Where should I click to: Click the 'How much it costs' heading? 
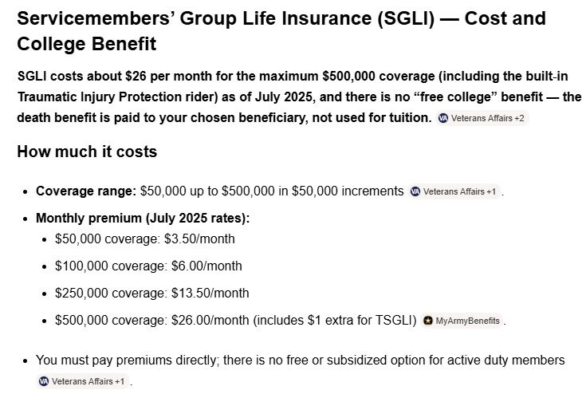[87, 152]
